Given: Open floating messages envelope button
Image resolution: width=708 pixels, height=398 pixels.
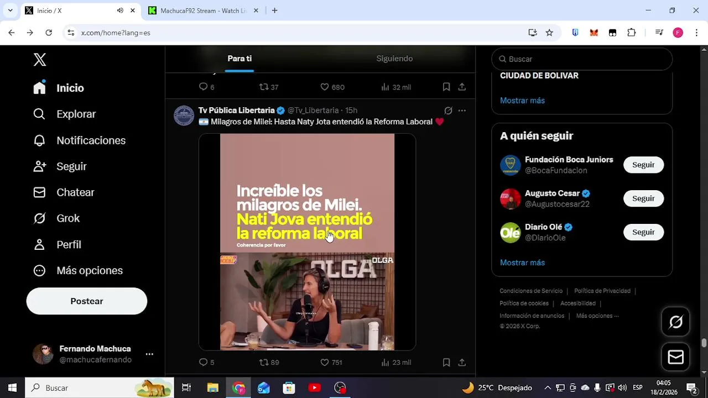Looking at the screenshot, I should 676,357.
